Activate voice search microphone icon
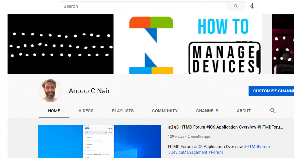294x158 pixels. click(x=252, y=6)
